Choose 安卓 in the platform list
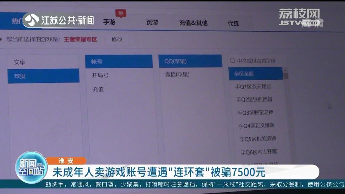The width and height of the screenshot is (345, 194). point(43,62)
